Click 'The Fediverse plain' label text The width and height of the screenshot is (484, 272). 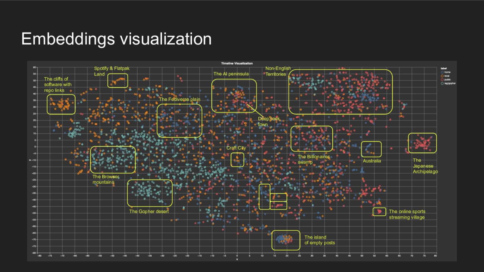(179, 99)
